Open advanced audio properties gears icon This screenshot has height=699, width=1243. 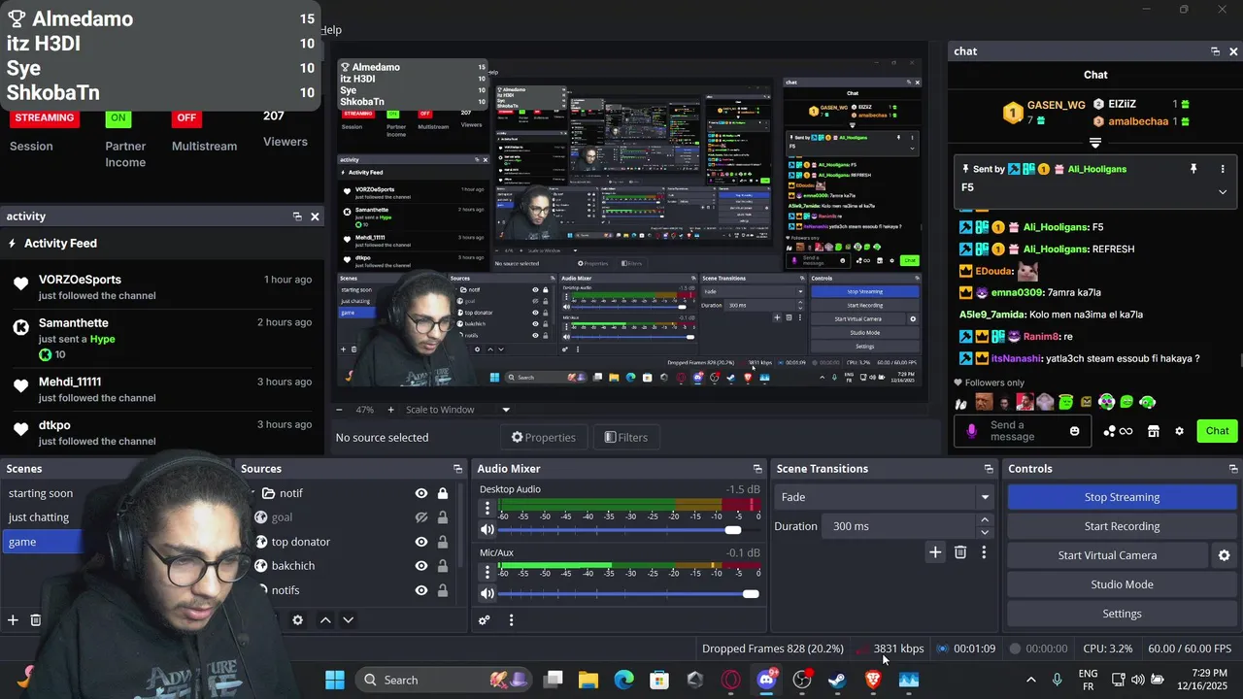pos(485,619)
